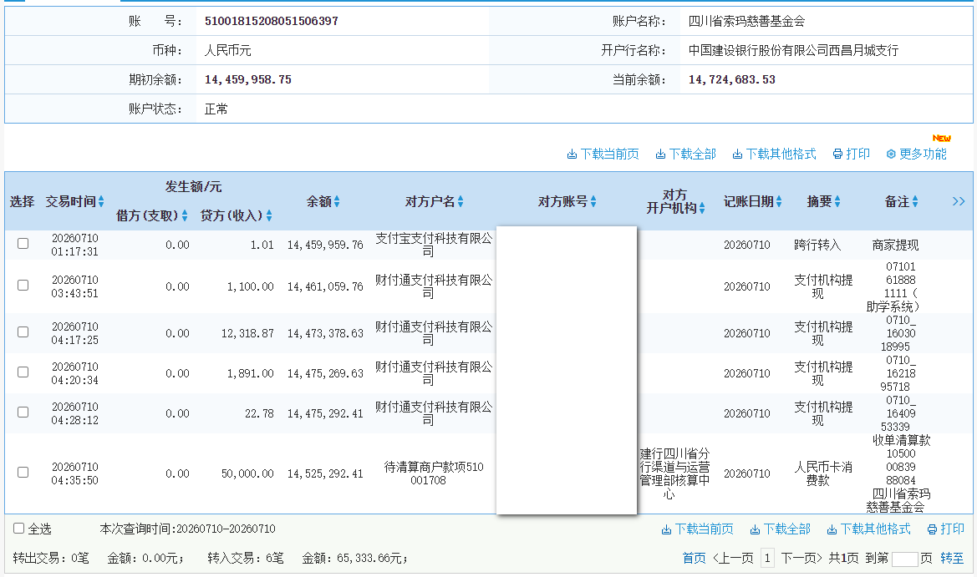This screenshot has height=577, width=977.
Task: Sort by 余额 arrows icon
Action: point(337,202)
